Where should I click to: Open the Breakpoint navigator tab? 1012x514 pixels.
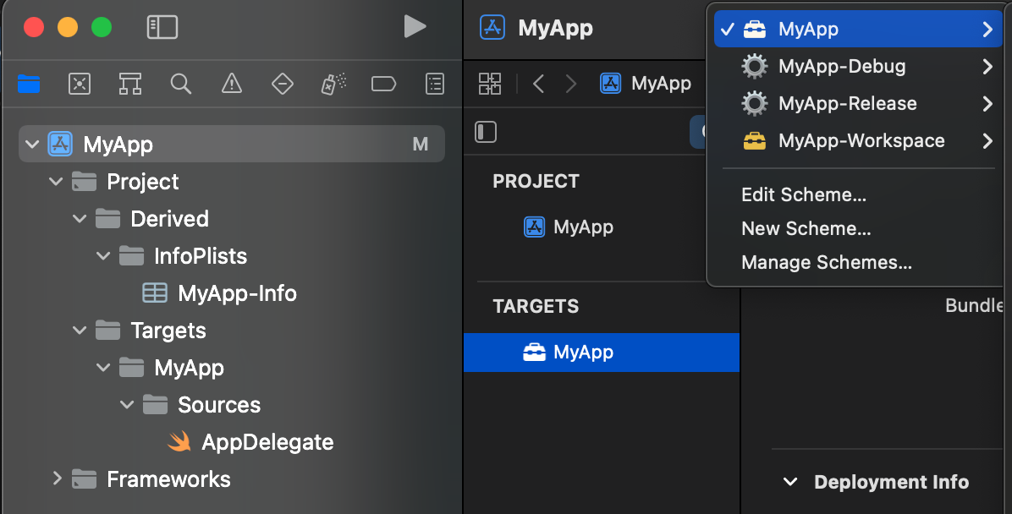(383, 84)
